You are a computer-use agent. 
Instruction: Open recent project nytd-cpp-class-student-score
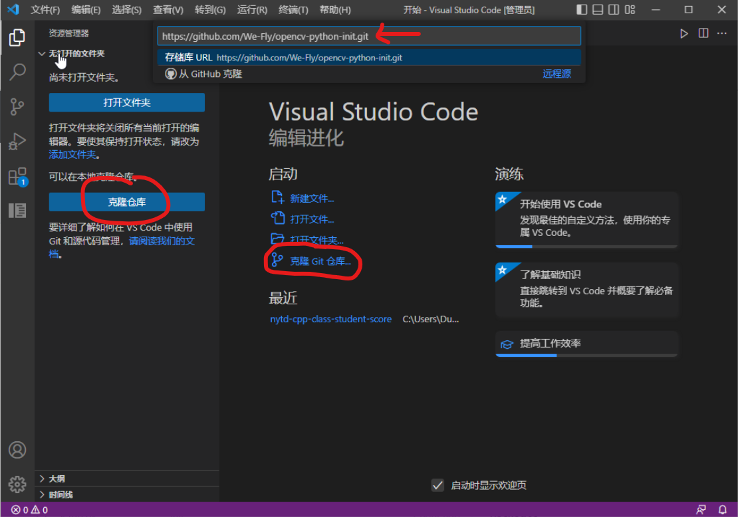click(x=330, y=319)
